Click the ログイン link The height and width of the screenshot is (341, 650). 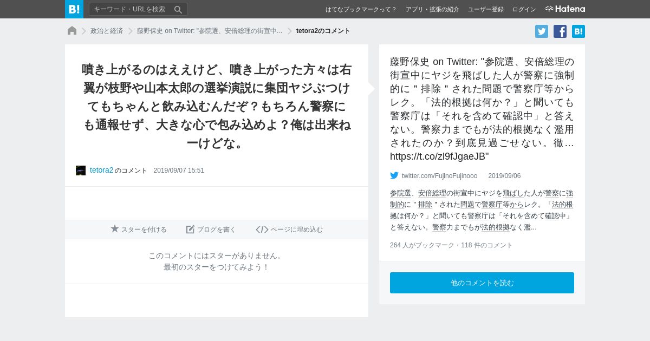pos(524,9)
